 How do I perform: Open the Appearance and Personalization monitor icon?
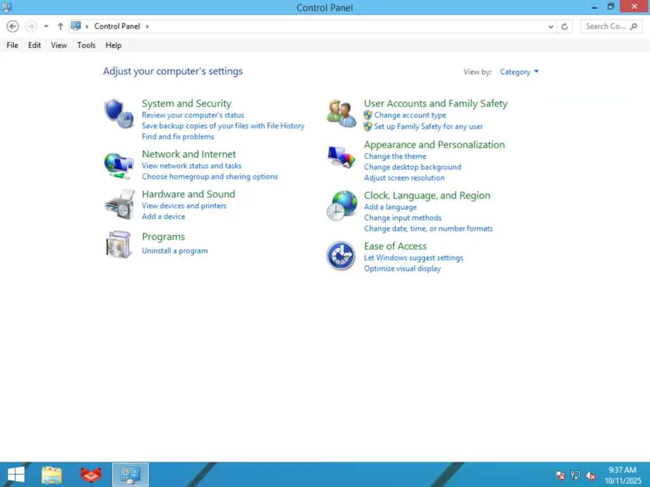click(x=342, y=157)
